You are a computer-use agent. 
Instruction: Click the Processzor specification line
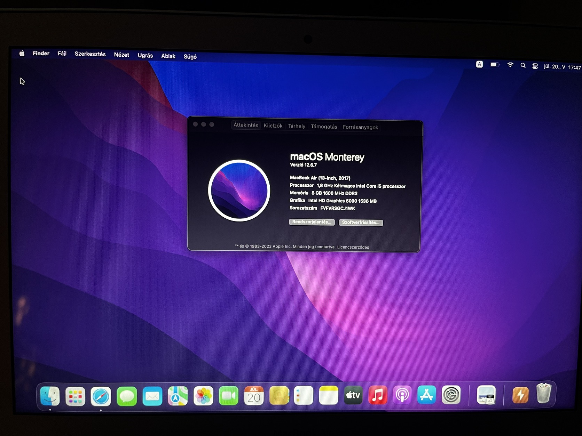point(348,186)
